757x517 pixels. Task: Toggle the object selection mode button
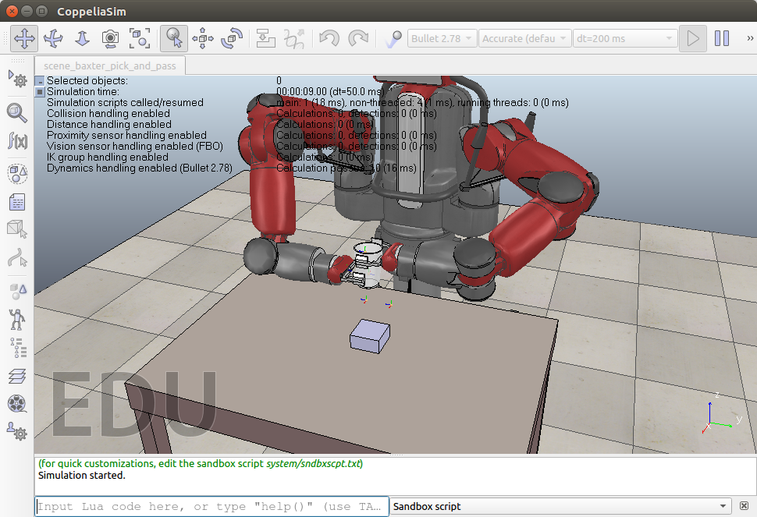[x=172, y=38]
